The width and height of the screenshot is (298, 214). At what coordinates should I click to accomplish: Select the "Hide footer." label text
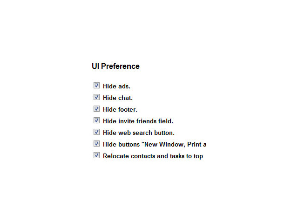(120, 110)
